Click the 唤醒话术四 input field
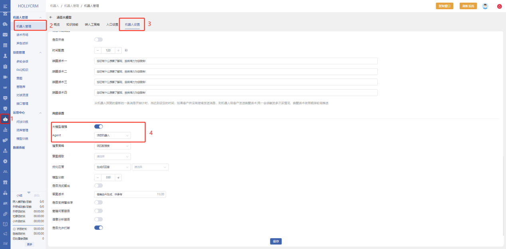Screen dimensions: 506x249 coord(236,93)
